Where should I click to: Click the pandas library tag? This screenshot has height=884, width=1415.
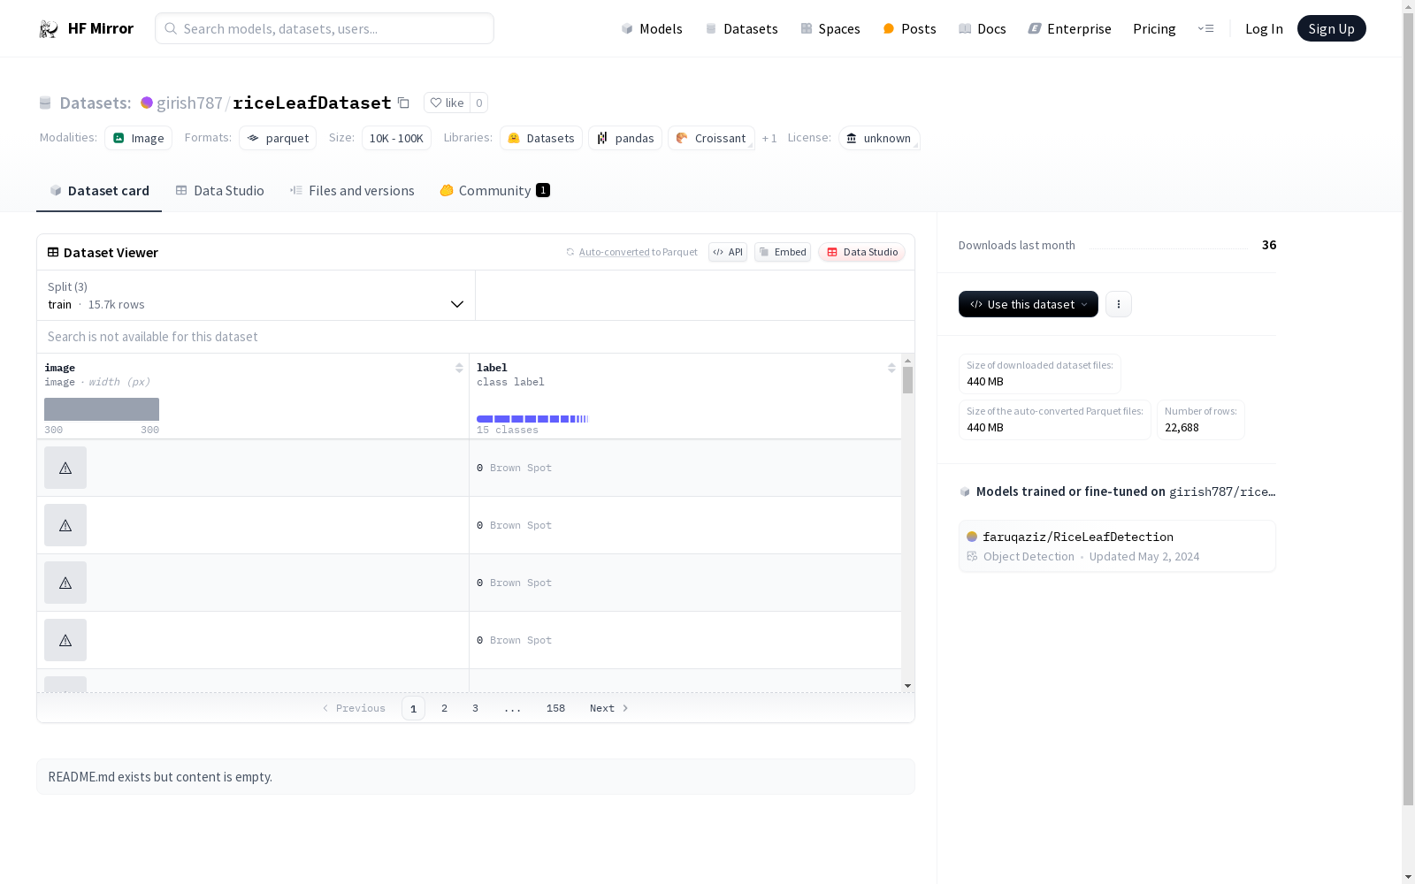point(625,138)
